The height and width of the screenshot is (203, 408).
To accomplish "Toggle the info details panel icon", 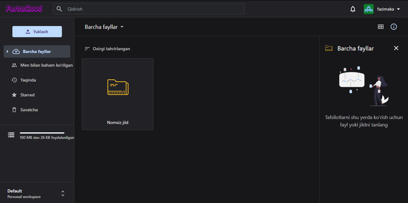I will click(393, 27).
